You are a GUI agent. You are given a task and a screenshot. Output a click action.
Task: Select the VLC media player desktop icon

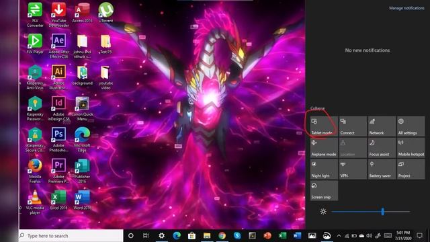point(35,202)
